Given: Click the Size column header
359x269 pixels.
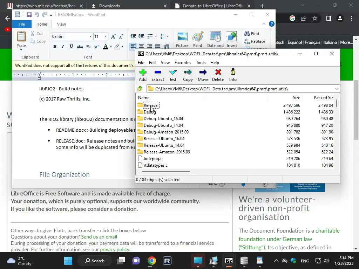Looking at the screenshot, I should [x=297, y=98].
